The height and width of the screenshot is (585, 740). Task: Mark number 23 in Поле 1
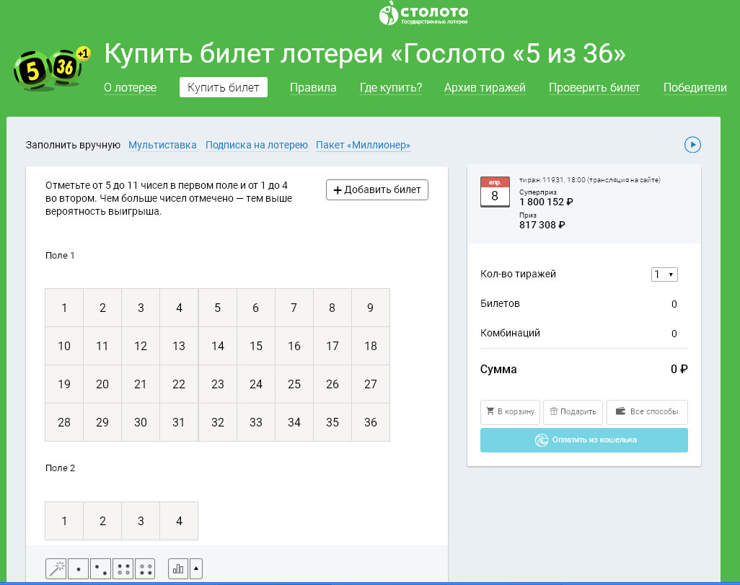coord(218,384)
